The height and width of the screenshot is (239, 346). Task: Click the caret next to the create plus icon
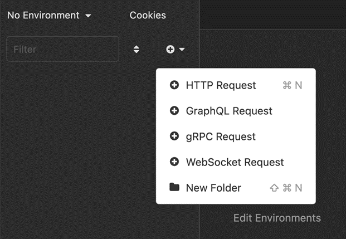tap(182, 50)
